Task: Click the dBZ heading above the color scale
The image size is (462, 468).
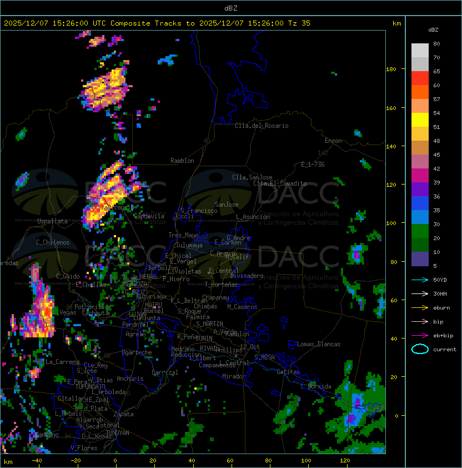Action: (x=433, y=30)
